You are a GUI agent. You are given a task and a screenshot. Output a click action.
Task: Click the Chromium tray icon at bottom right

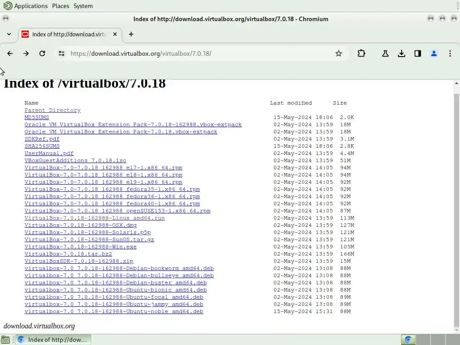pyautogui.click(x=408, y=340)
